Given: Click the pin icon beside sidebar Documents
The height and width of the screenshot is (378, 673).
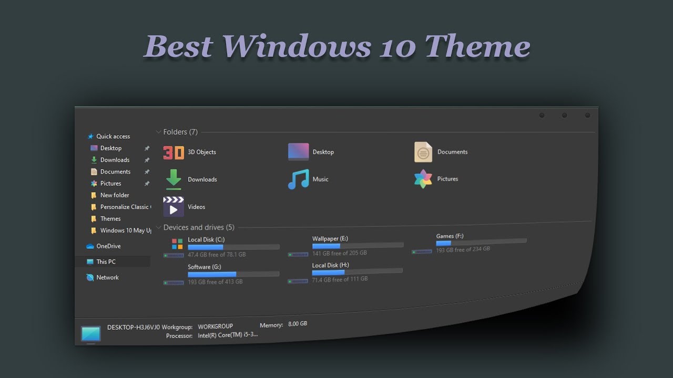Looking at the screenshot, I should 147,172.
